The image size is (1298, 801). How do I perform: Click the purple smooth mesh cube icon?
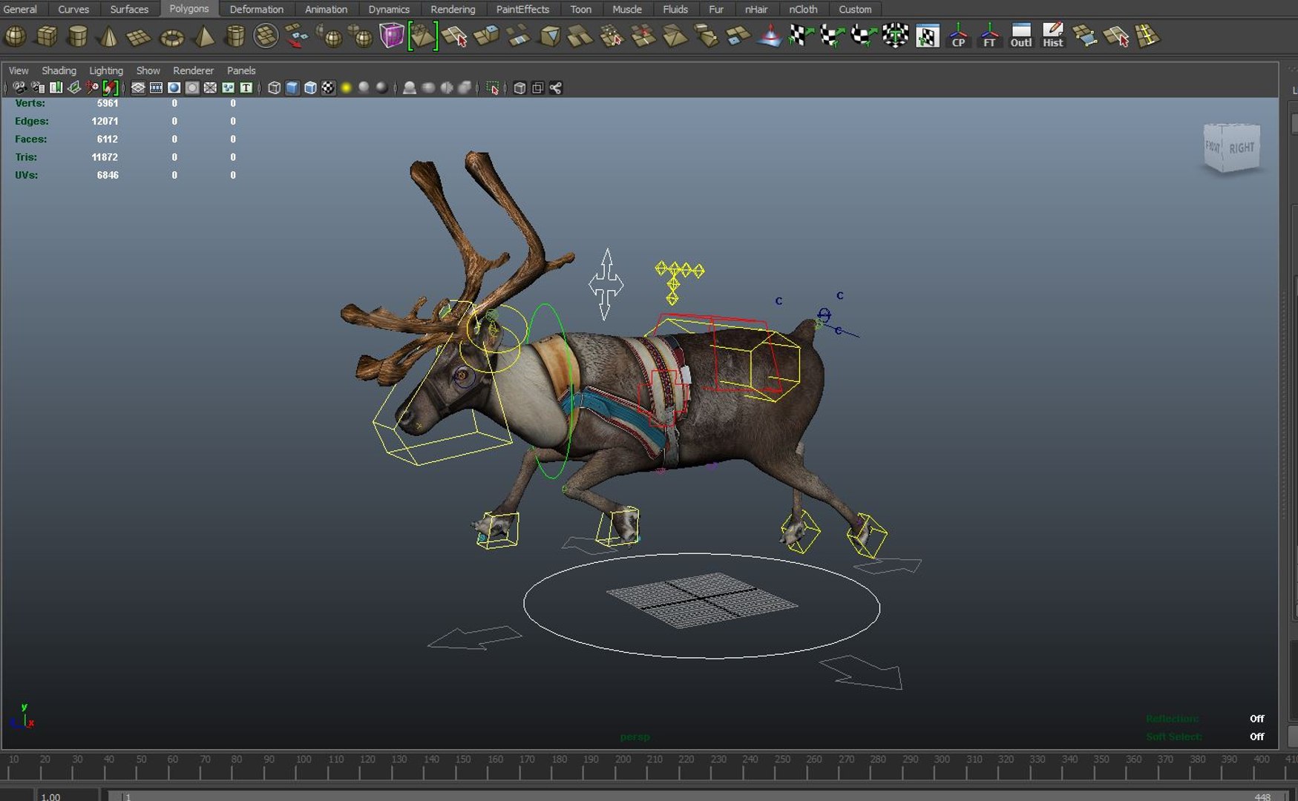391,36
